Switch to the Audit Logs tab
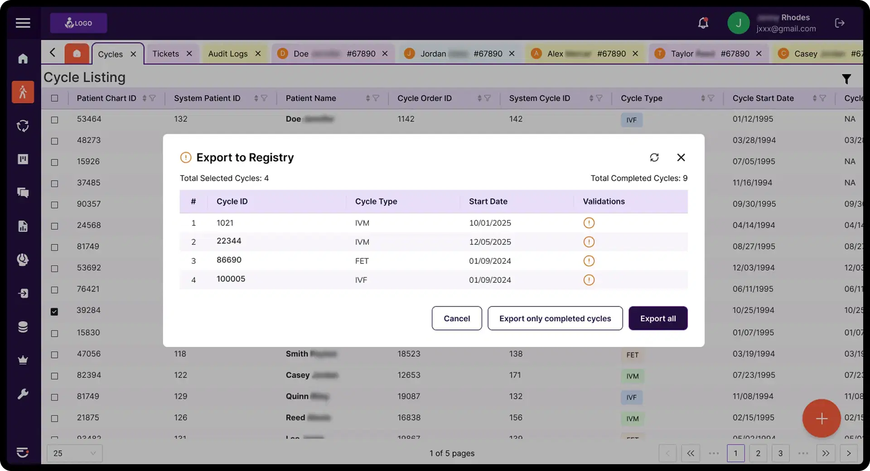This screenshot has width=870, height=471. tap(228, 53)
